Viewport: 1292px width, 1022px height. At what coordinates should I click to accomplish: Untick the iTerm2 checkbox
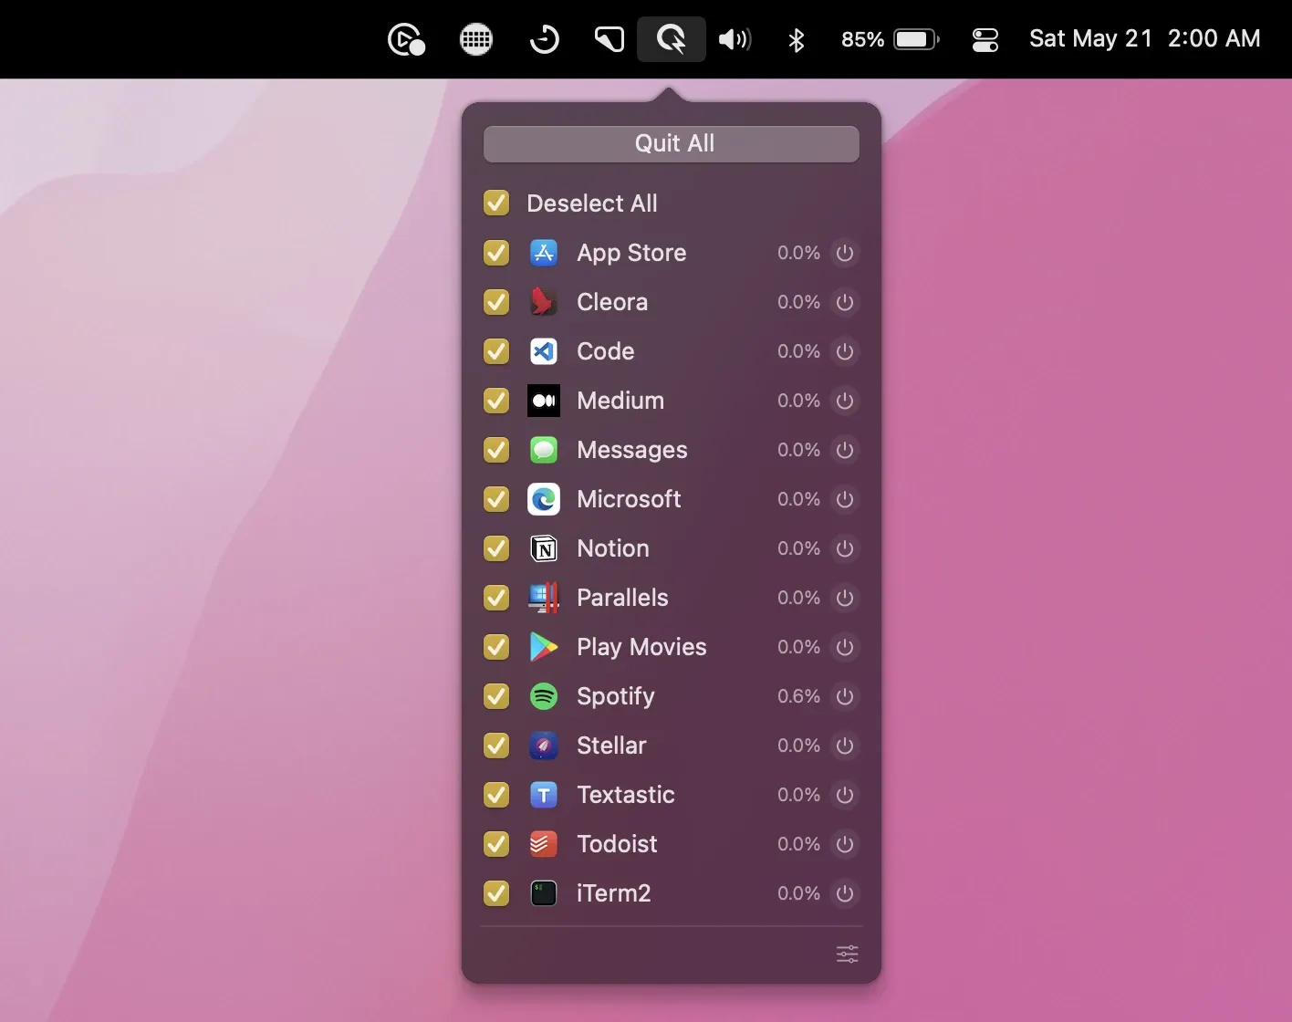tap(496, 893)
